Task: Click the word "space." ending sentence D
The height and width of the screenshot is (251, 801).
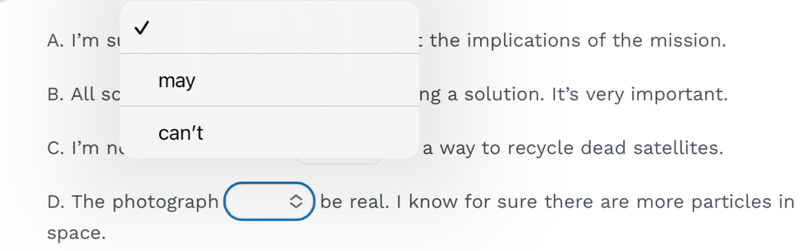Action: pyautogui.click(x=76, y=234)
